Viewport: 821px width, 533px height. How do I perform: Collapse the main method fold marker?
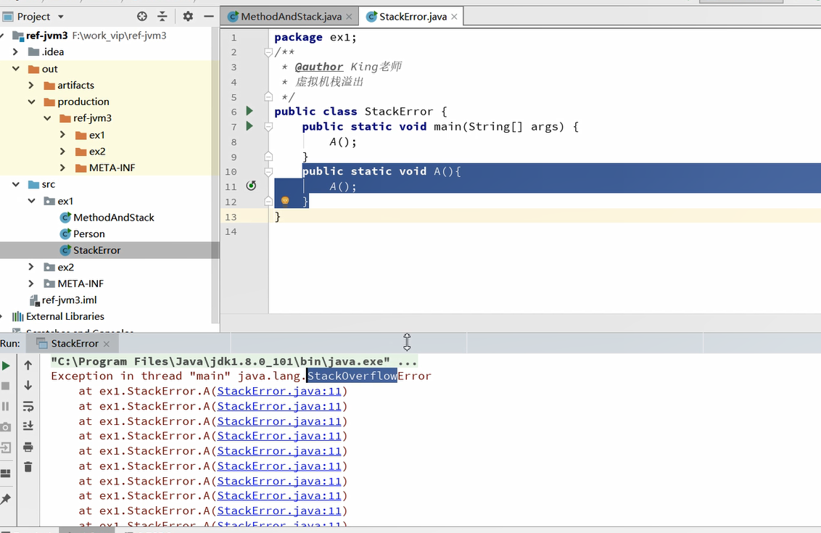coord(268,126)
